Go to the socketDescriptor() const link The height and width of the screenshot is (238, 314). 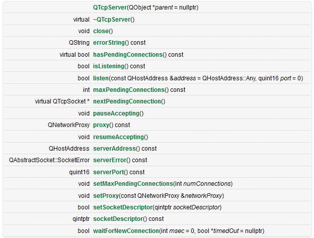coord(118,219)
